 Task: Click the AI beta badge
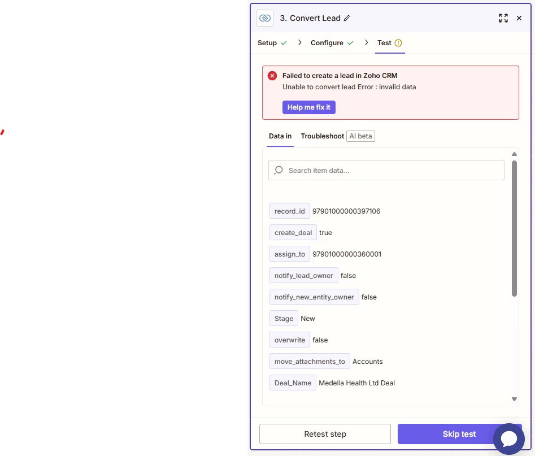360,136
